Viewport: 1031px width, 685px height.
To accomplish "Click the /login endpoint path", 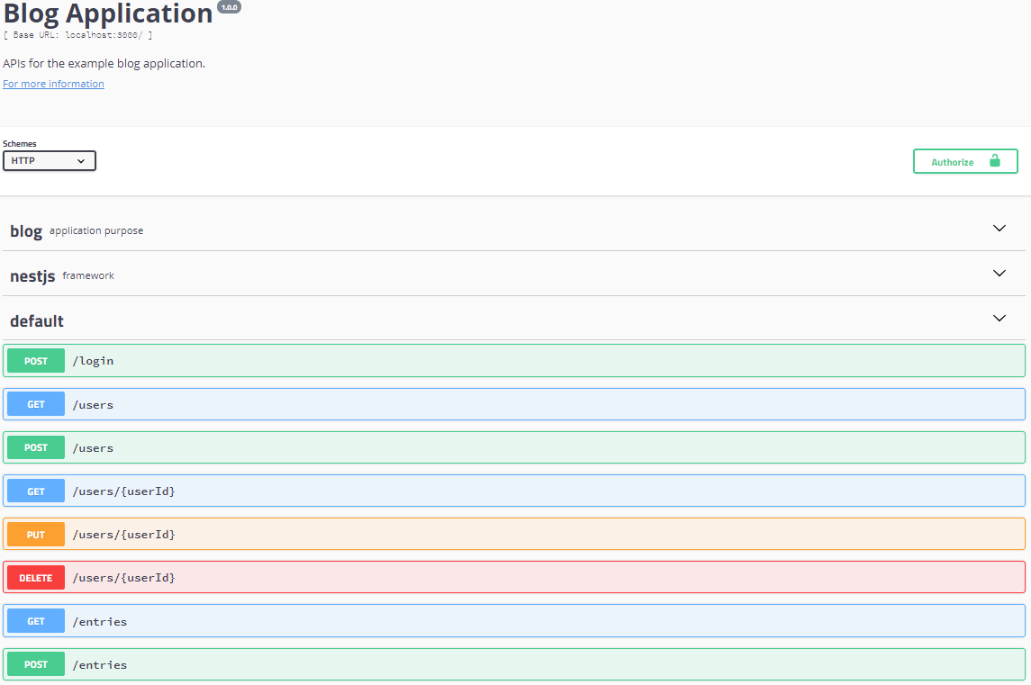I will coord(93,361).
